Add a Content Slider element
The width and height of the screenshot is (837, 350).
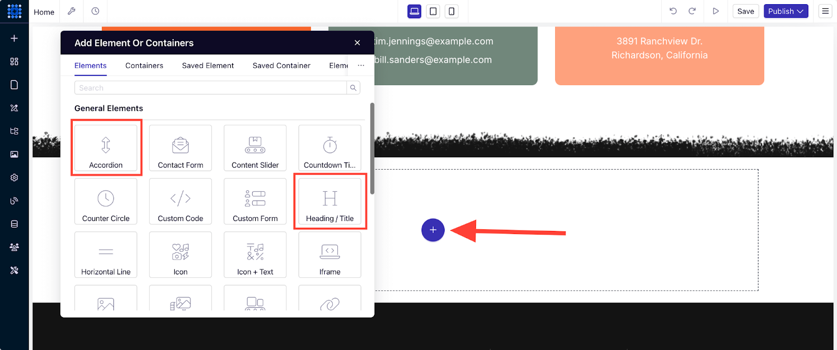point(255,148)
